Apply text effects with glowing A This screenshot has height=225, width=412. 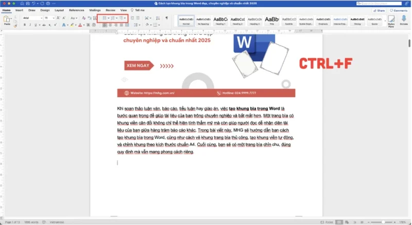63,25
